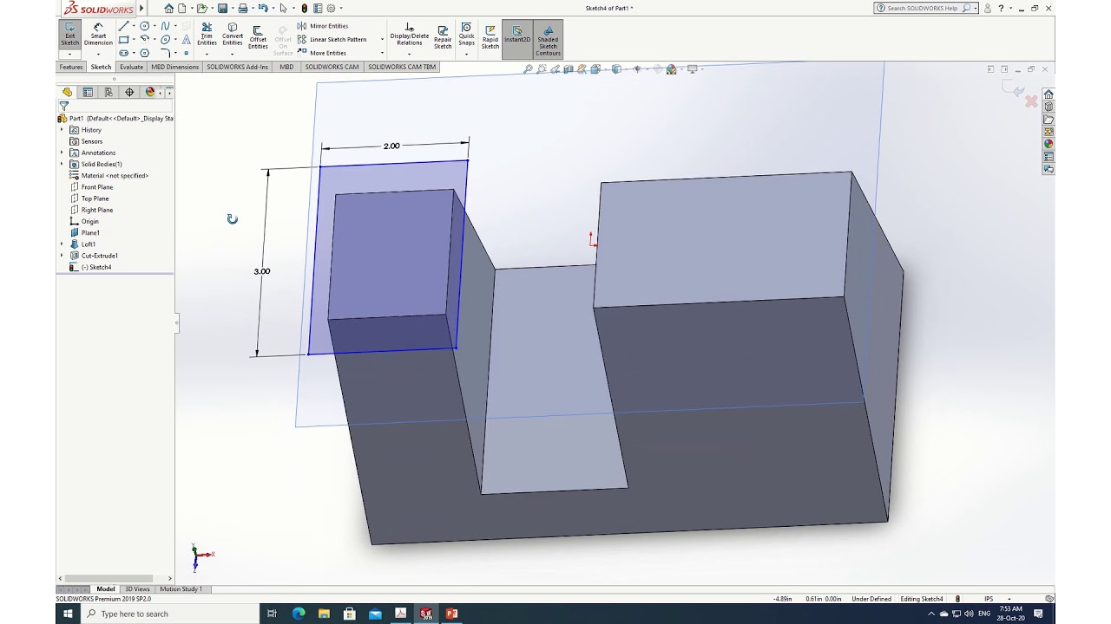Select (-) Sketch4 in the feature tree

pos(96,267)
